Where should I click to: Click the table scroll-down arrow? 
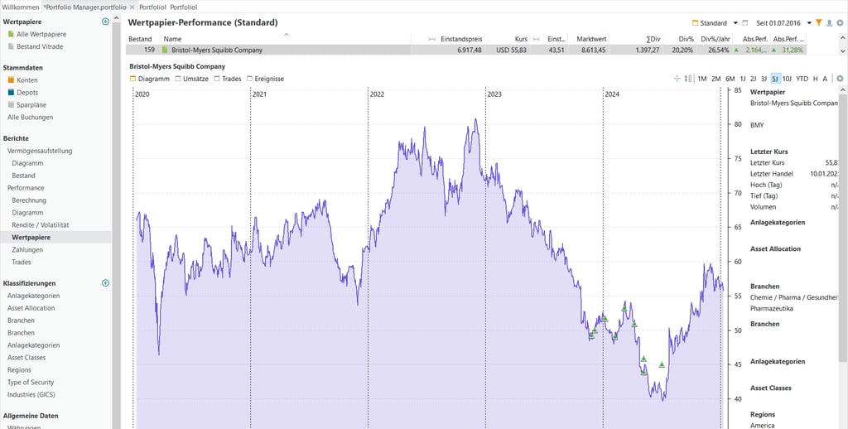tap(842, 51)
